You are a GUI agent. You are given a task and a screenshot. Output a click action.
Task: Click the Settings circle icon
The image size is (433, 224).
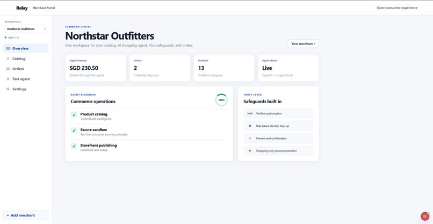coord(8,89)
